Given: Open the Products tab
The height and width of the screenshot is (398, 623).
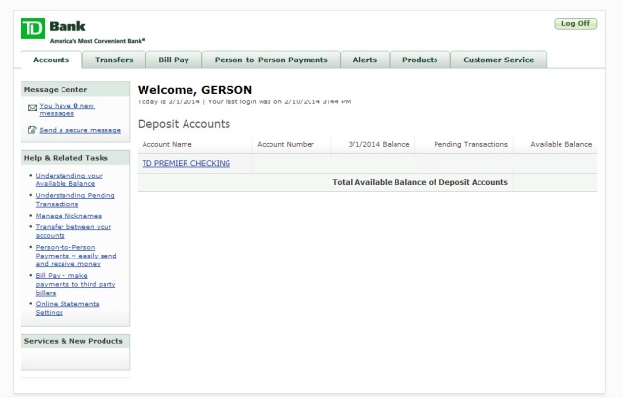Looking at the screenshot, I should tap(420, 60).
